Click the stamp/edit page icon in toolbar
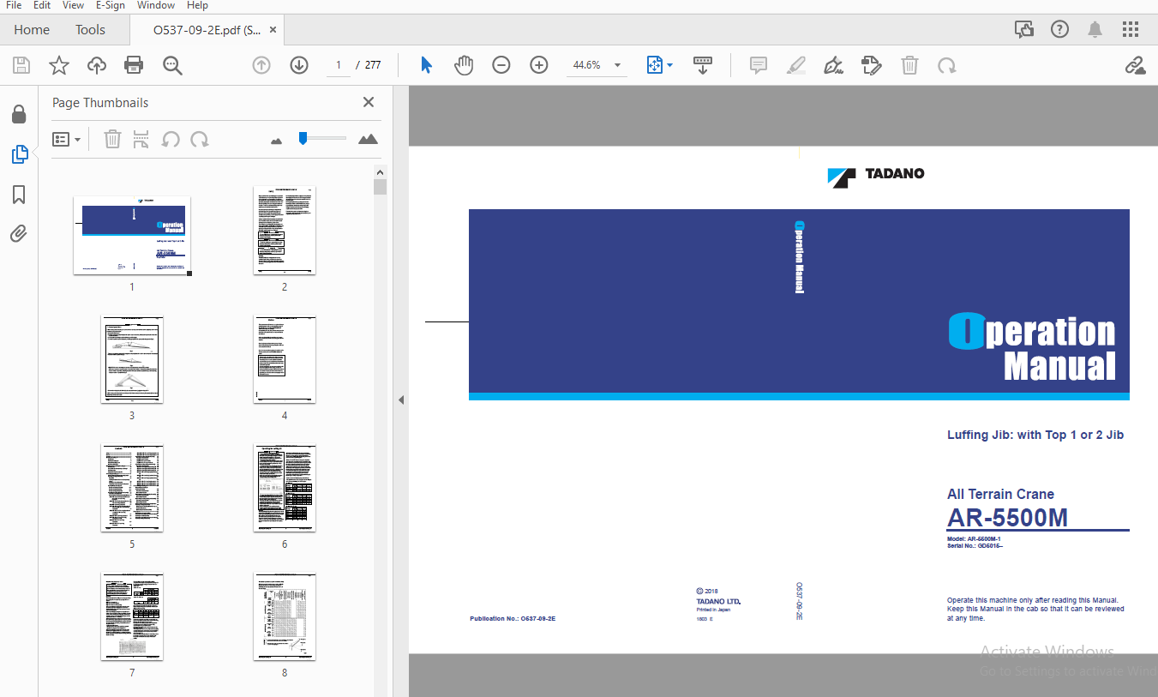1158x697 pixels. 872,65
